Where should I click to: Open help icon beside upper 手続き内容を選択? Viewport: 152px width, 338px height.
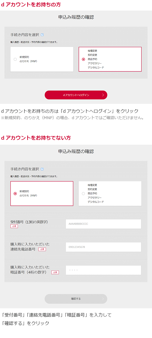pos(42,35)
